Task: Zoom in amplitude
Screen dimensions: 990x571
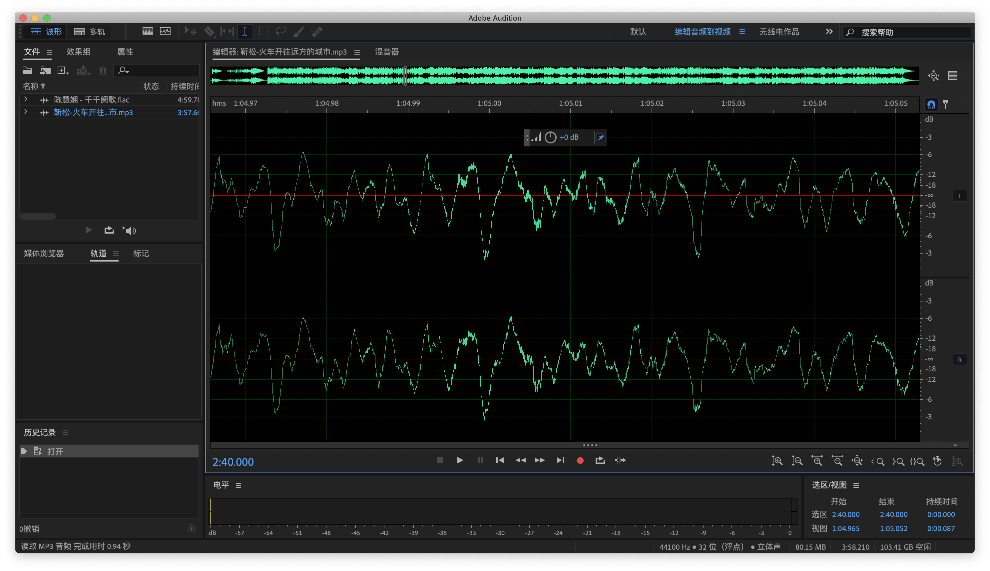Action: pyautogui.click(x=777, y=461)
